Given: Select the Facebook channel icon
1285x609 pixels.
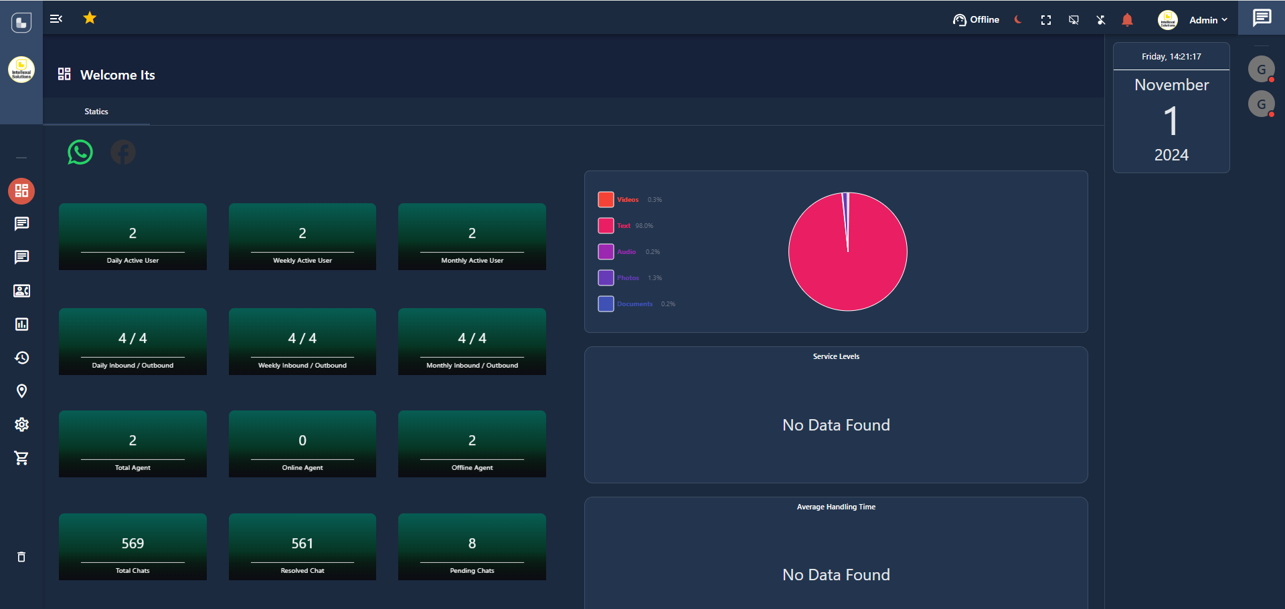Looking at the screenshot, I should [123, 152].
